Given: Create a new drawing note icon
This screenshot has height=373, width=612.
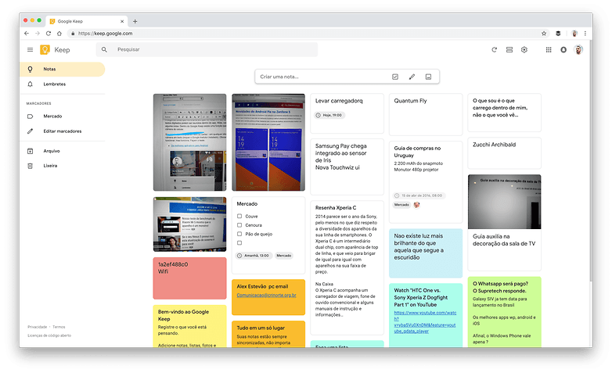Looking at the screenshot, I should tap(412, 77).
